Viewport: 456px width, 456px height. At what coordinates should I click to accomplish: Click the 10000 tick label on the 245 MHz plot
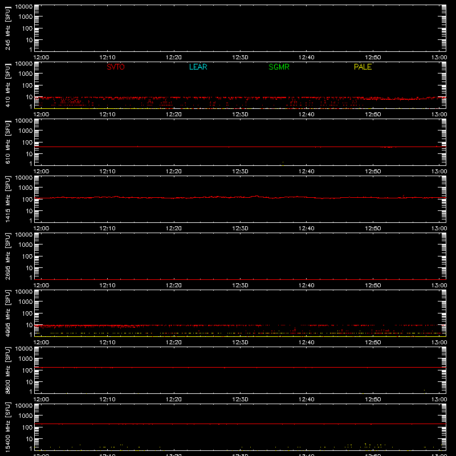point(24,7)
